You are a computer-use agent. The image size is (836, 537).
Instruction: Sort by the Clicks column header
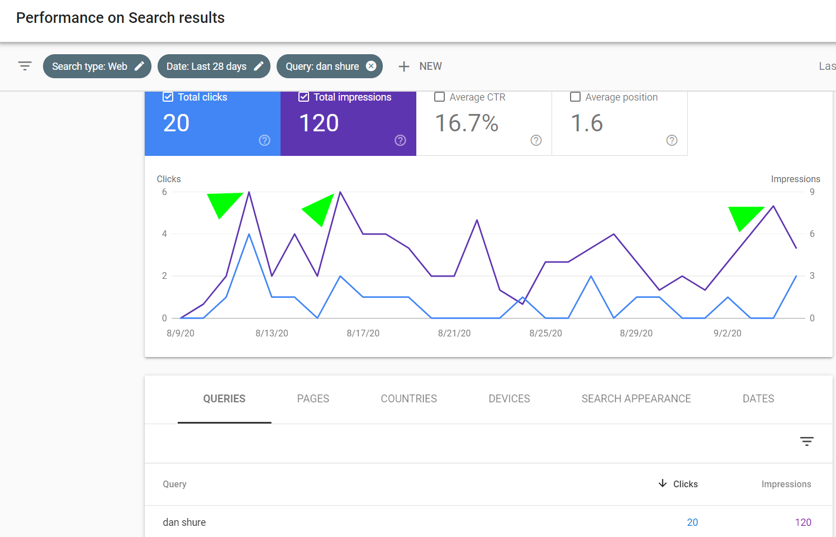[x=678, y=484]
